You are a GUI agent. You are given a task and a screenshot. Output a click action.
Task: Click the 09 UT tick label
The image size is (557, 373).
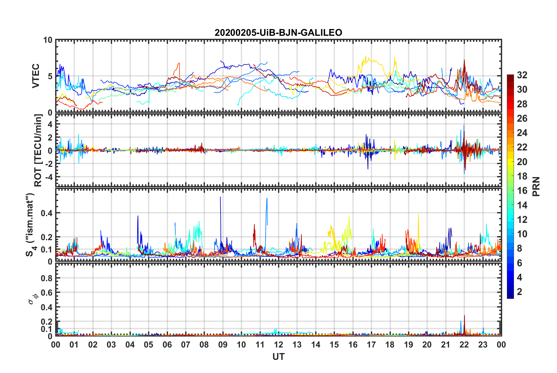[x=223, y=345]
